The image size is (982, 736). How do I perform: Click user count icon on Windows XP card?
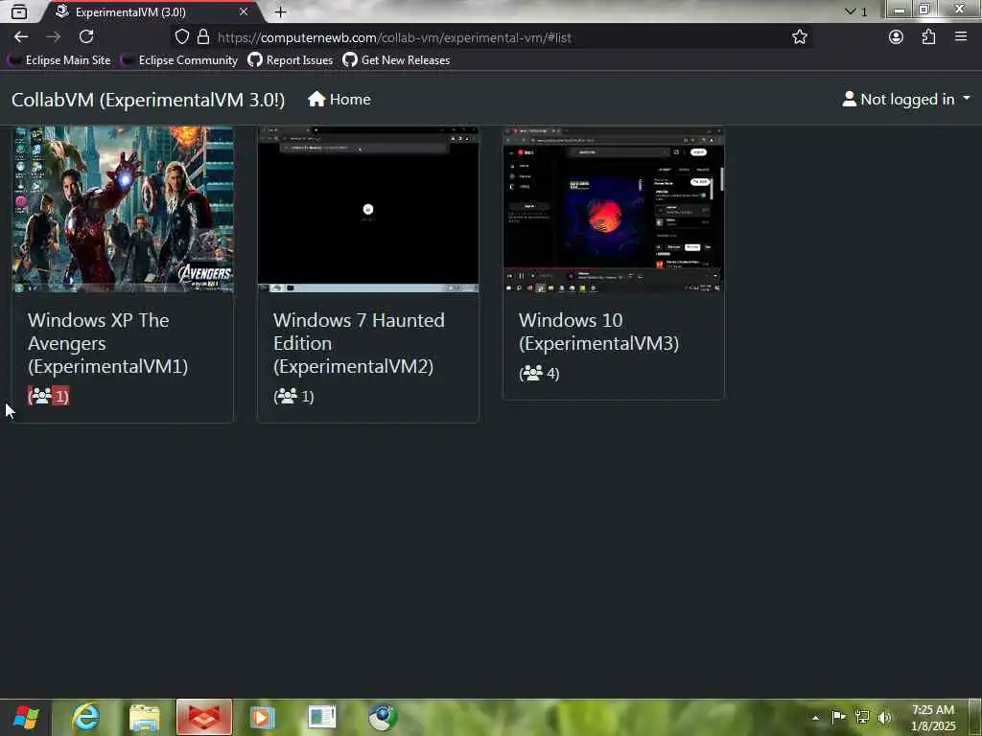[x=42, y=396]
